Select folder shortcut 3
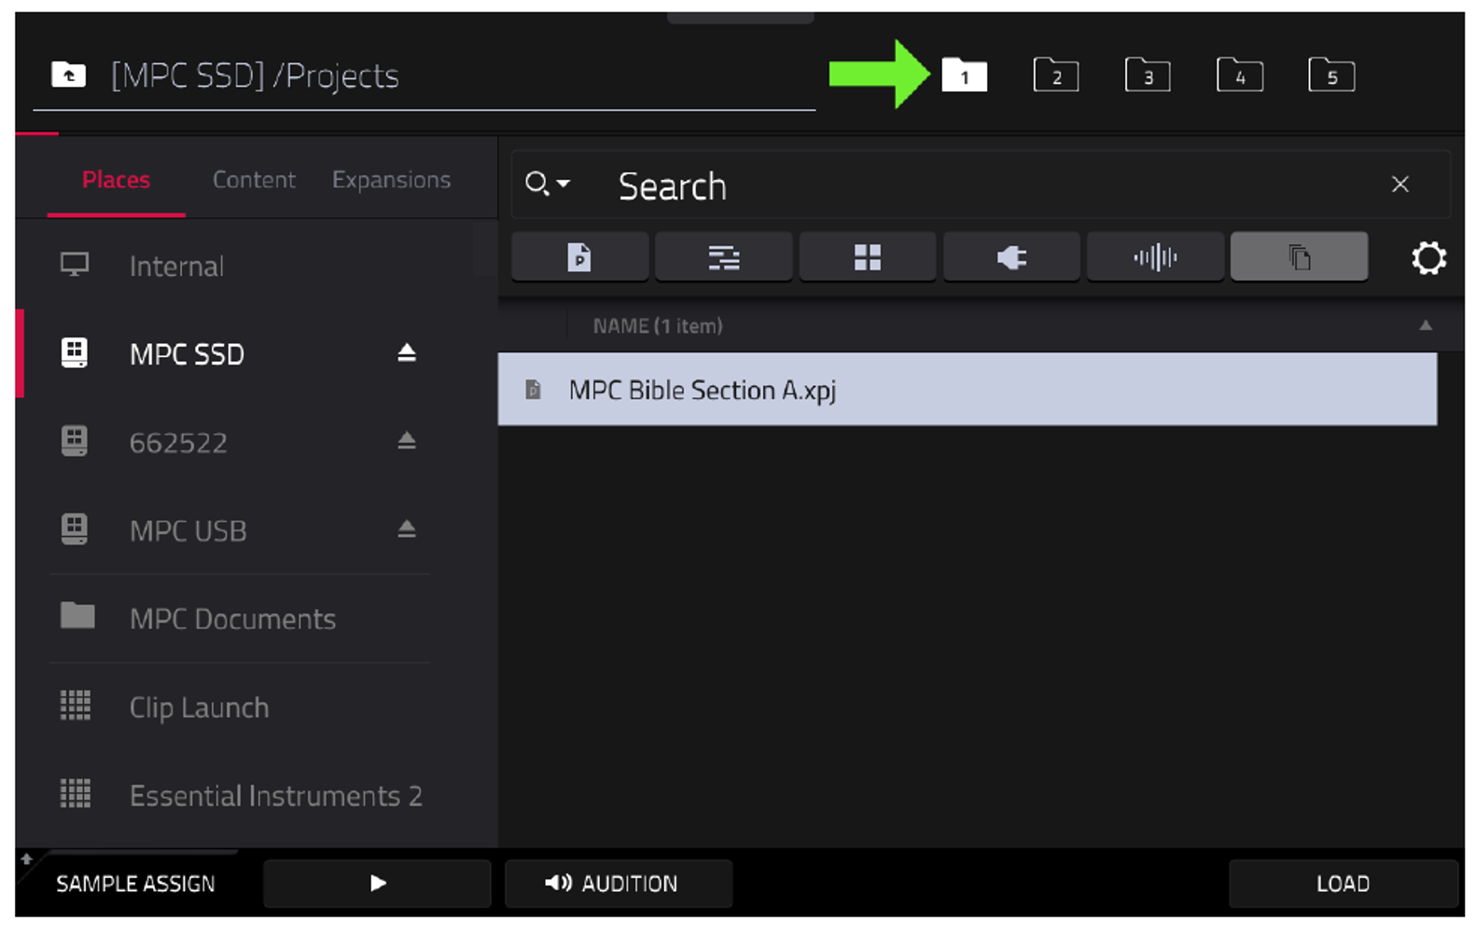This screenshot has width=1476, height=935. click(x=1148, y=75)
